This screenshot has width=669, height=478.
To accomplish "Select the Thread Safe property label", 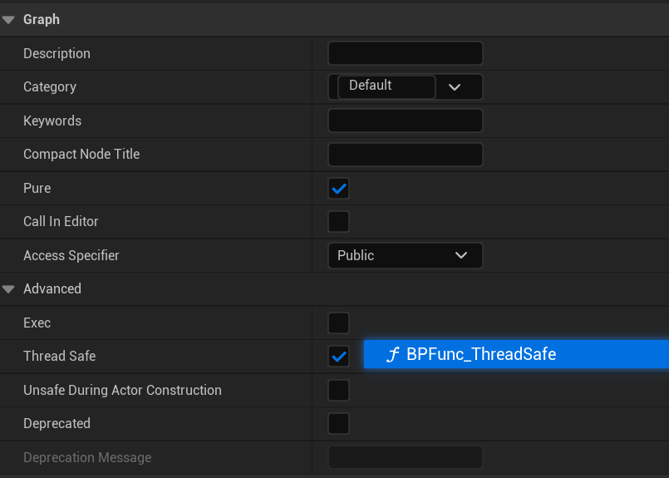I will 59,356.
